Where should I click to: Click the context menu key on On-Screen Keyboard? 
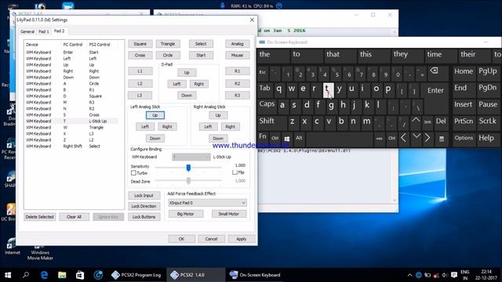point(442,139)
